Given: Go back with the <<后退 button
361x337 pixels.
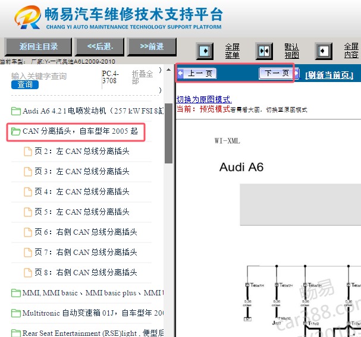Looking at the screenshot, I should 100,47.
